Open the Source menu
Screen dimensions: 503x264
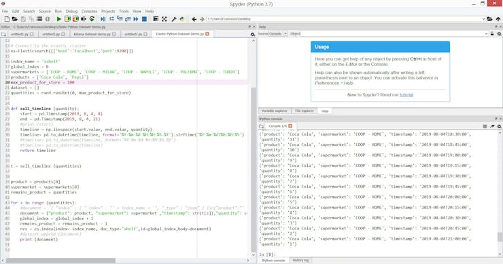click(x=45, y=12)
